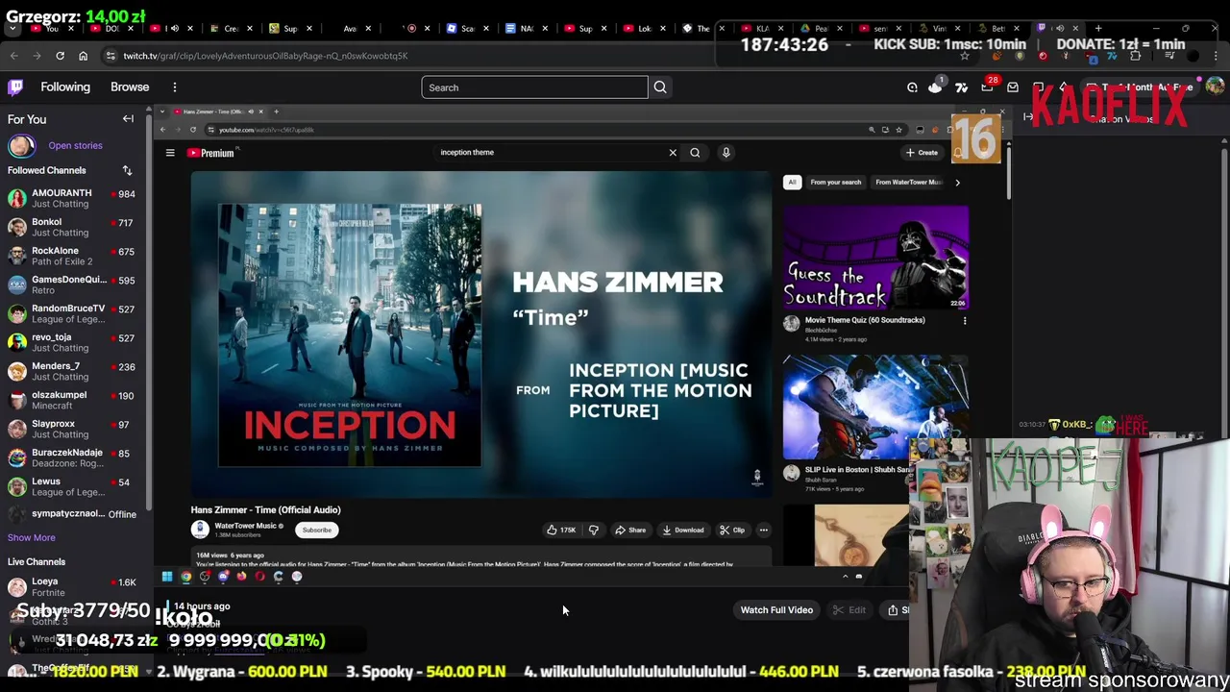Viewport: 1230px width, 692px height.
Task: Click the Twitch search magnifier button
Action: coord(660,87)
